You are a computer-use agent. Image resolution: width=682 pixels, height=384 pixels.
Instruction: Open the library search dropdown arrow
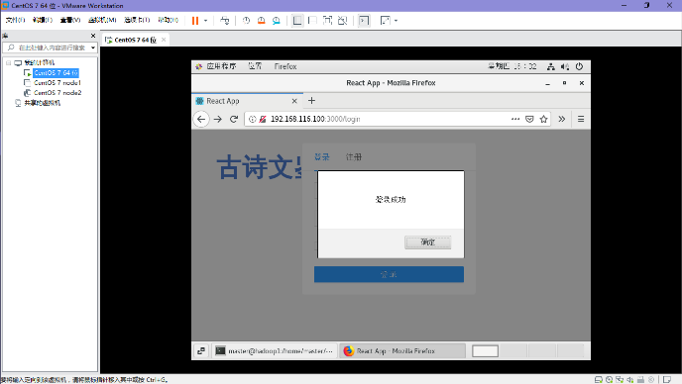93,48
